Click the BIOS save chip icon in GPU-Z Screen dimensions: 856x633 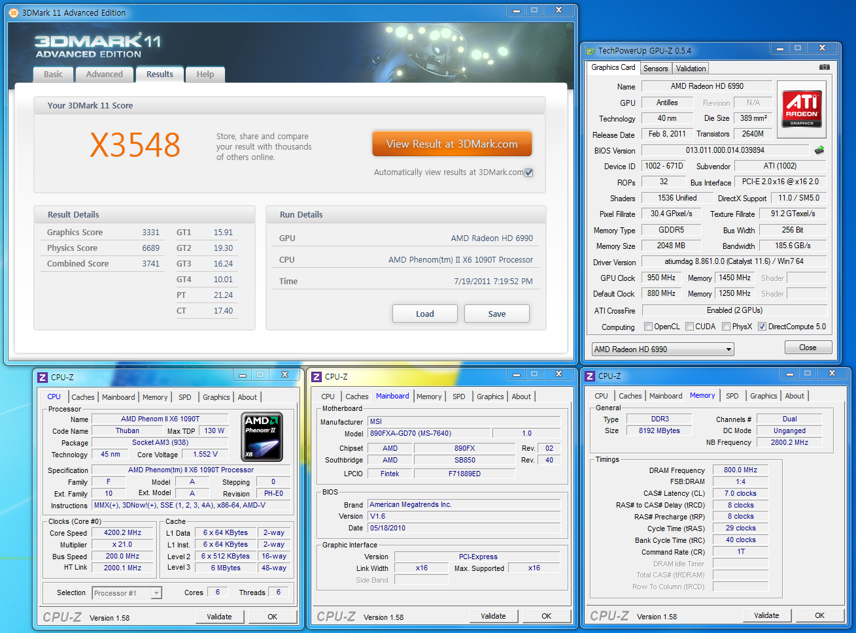pos(819,150)
